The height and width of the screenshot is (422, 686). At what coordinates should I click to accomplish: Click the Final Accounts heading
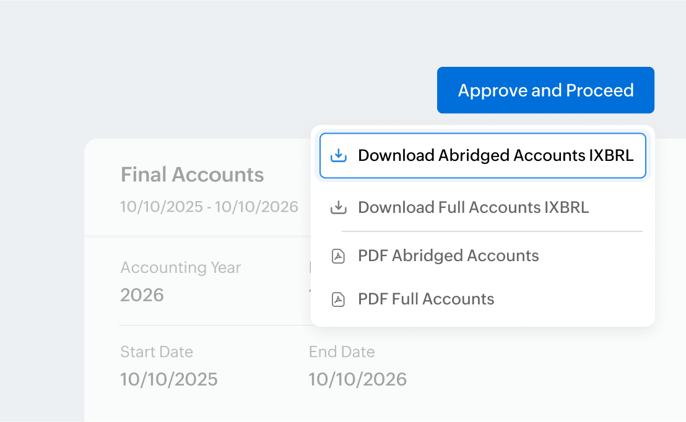click(x=192, y=174)
